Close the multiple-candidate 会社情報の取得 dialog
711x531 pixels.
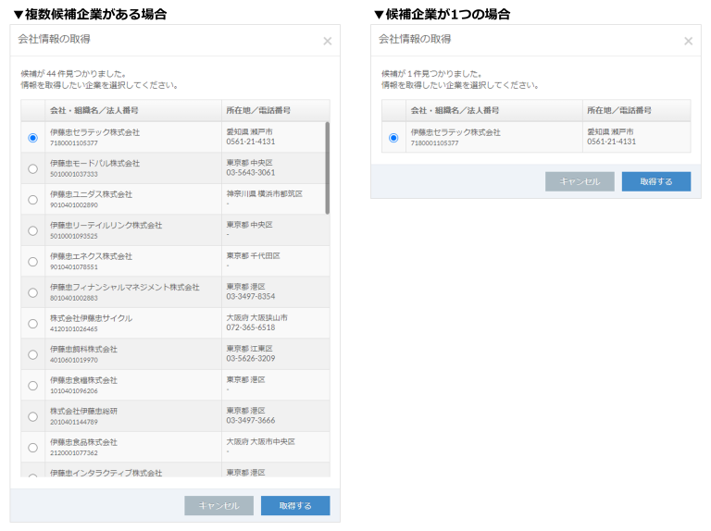click(x=328, y=42)
